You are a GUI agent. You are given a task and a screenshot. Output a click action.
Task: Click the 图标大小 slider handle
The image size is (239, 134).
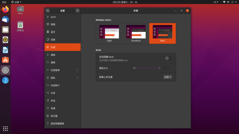pyautogui.click(x=159, y=68)
